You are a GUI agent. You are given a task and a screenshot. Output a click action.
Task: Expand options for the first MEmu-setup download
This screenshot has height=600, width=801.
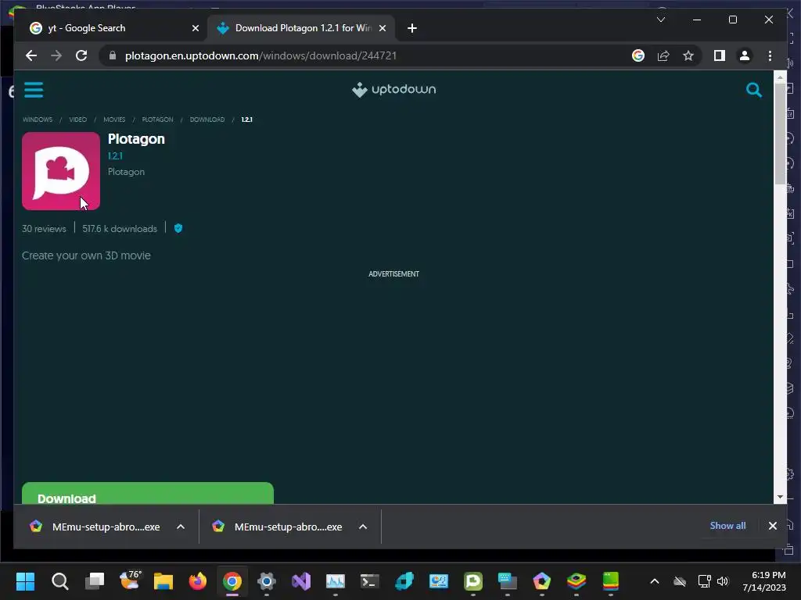coord(181,527)
